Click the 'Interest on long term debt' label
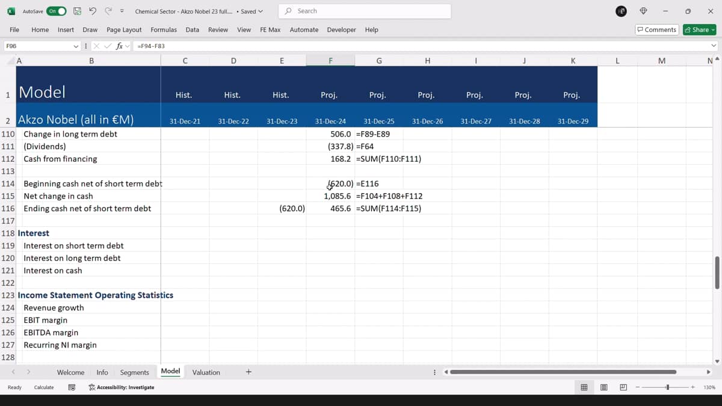 [x=72, y=258]
